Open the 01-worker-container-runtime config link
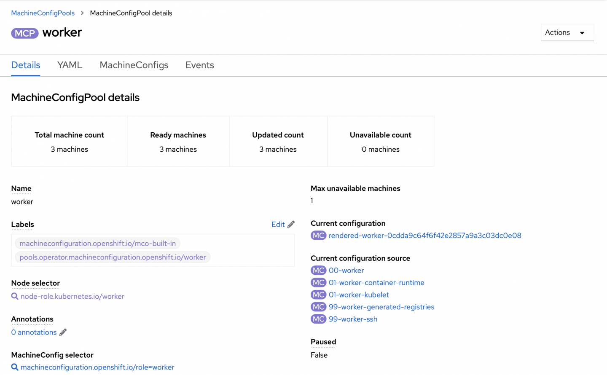Screen dimensions: 607x375 tap(376, 283)
